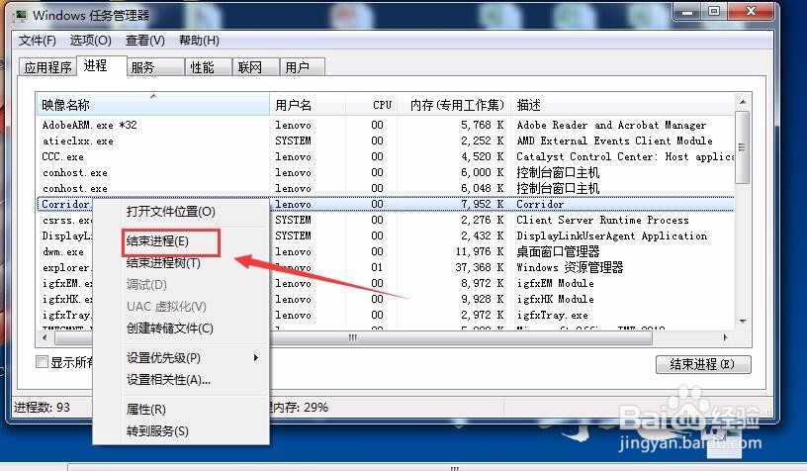This screenshot has width=807, height=471.
Task: Sort by 内存(专用工作集) column header
Action: tap(454, 105)
